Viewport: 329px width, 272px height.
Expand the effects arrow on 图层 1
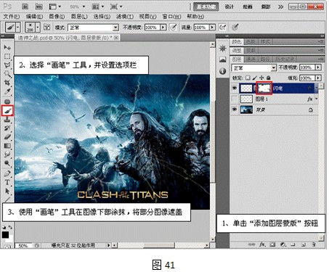[316, 99]
